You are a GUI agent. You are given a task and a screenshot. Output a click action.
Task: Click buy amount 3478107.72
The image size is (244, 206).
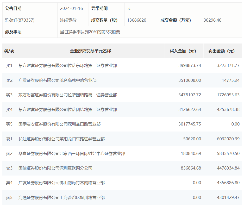pyautogui.click(x=190, y=95)
